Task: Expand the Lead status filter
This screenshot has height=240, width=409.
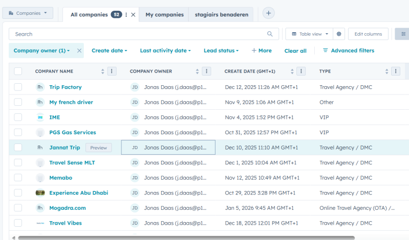Action: click(221, 51)
